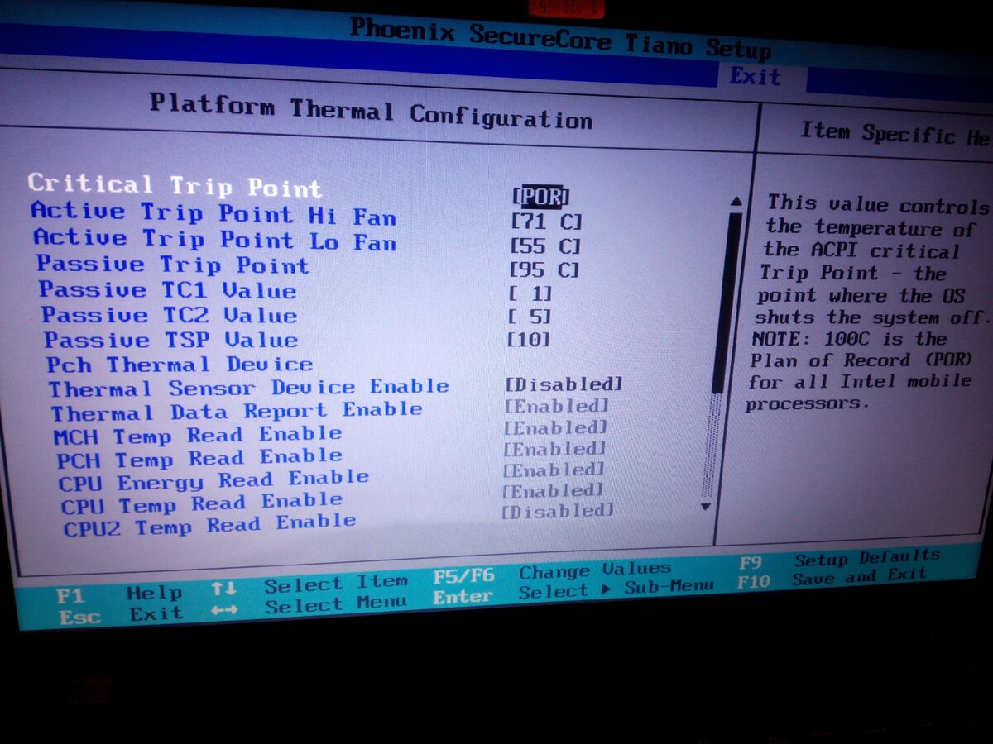Change the 55 C value
The width and height of the screenshot is (993, 744).
[x=544, y=247]
